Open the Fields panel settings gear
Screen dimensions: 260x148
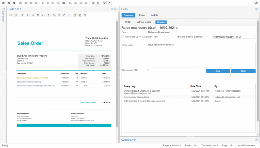pyautogui.click(x=257, y=9)
